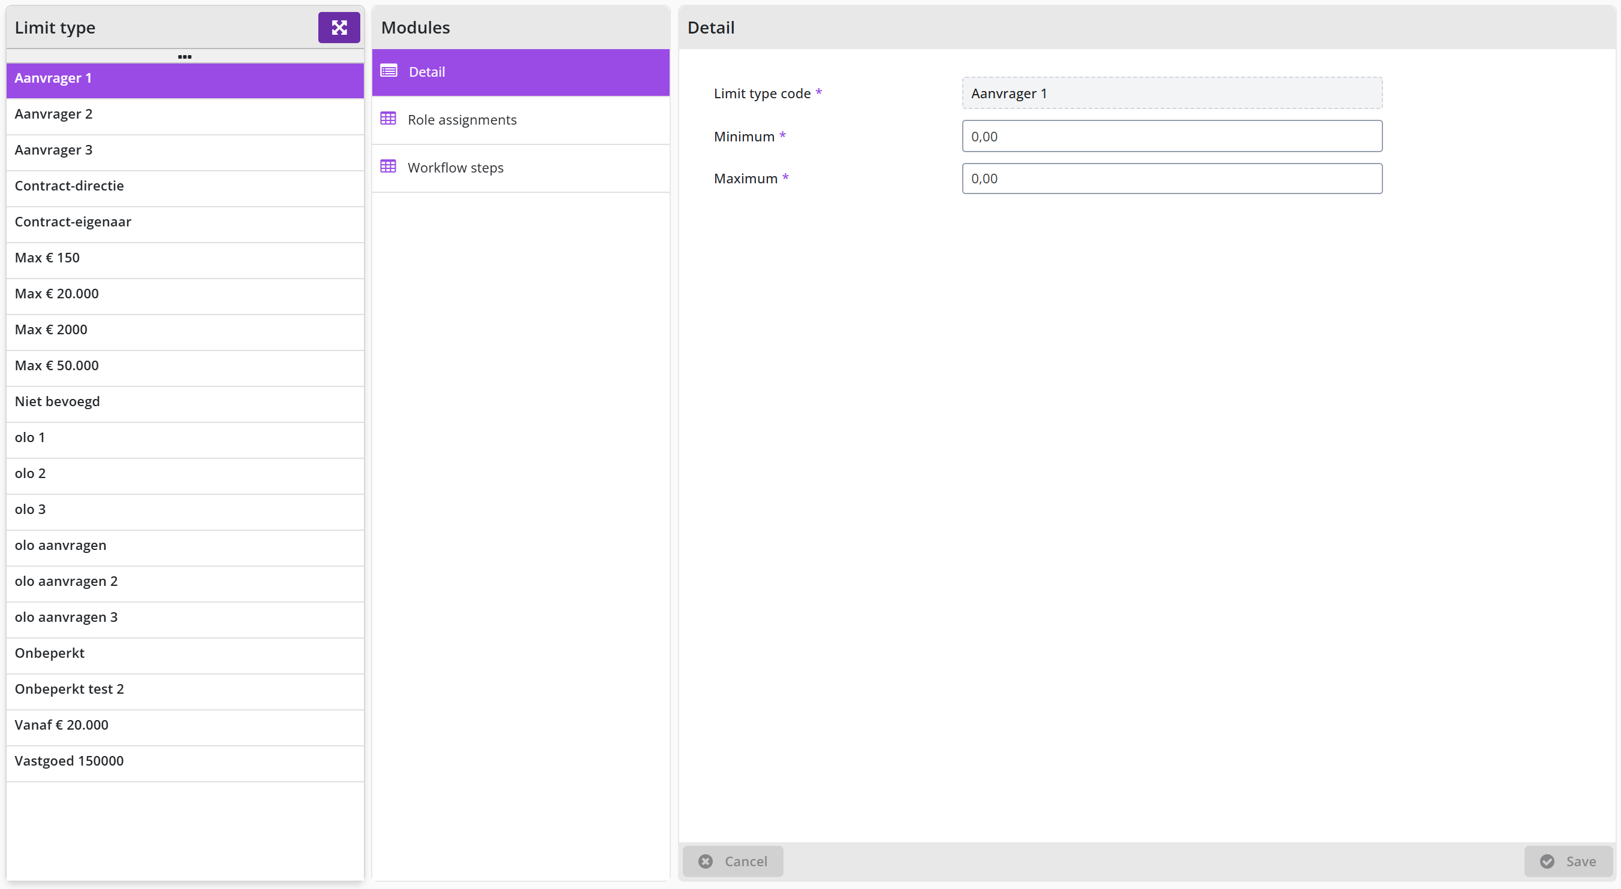Click the Workflow steps table icon
1621x889 pixels.
click(x=388, y=167)
